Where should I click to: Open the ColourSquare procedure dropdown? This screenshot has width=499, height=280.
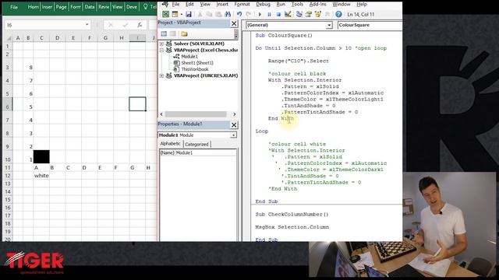pyautogui.click(x=370, y=25)
